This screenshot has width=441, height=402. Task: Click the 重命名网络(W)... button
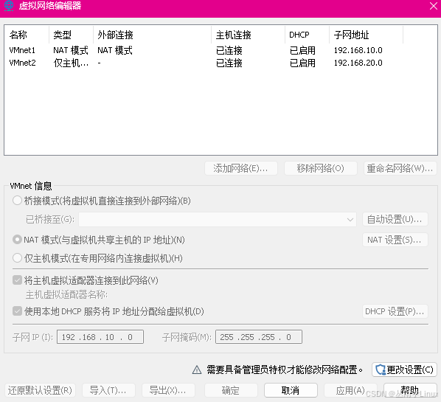tap(400, 168)
